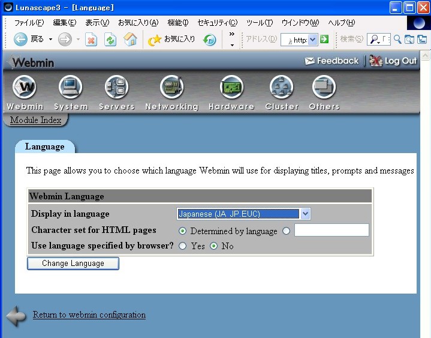Open favorites star icon in toolbar
This screenshot has width=431, height=338.
point(155,40)
